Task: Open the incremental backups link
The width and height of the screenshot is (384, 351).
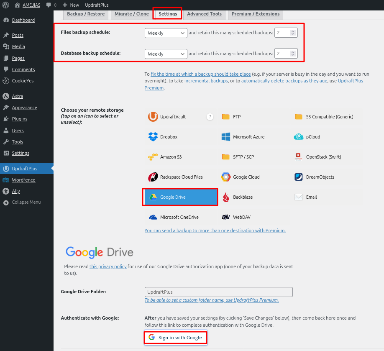Action: click(206, 81)
